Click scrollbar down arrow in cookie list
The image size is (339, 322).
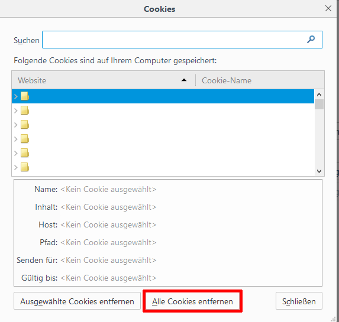coord(319,171)
